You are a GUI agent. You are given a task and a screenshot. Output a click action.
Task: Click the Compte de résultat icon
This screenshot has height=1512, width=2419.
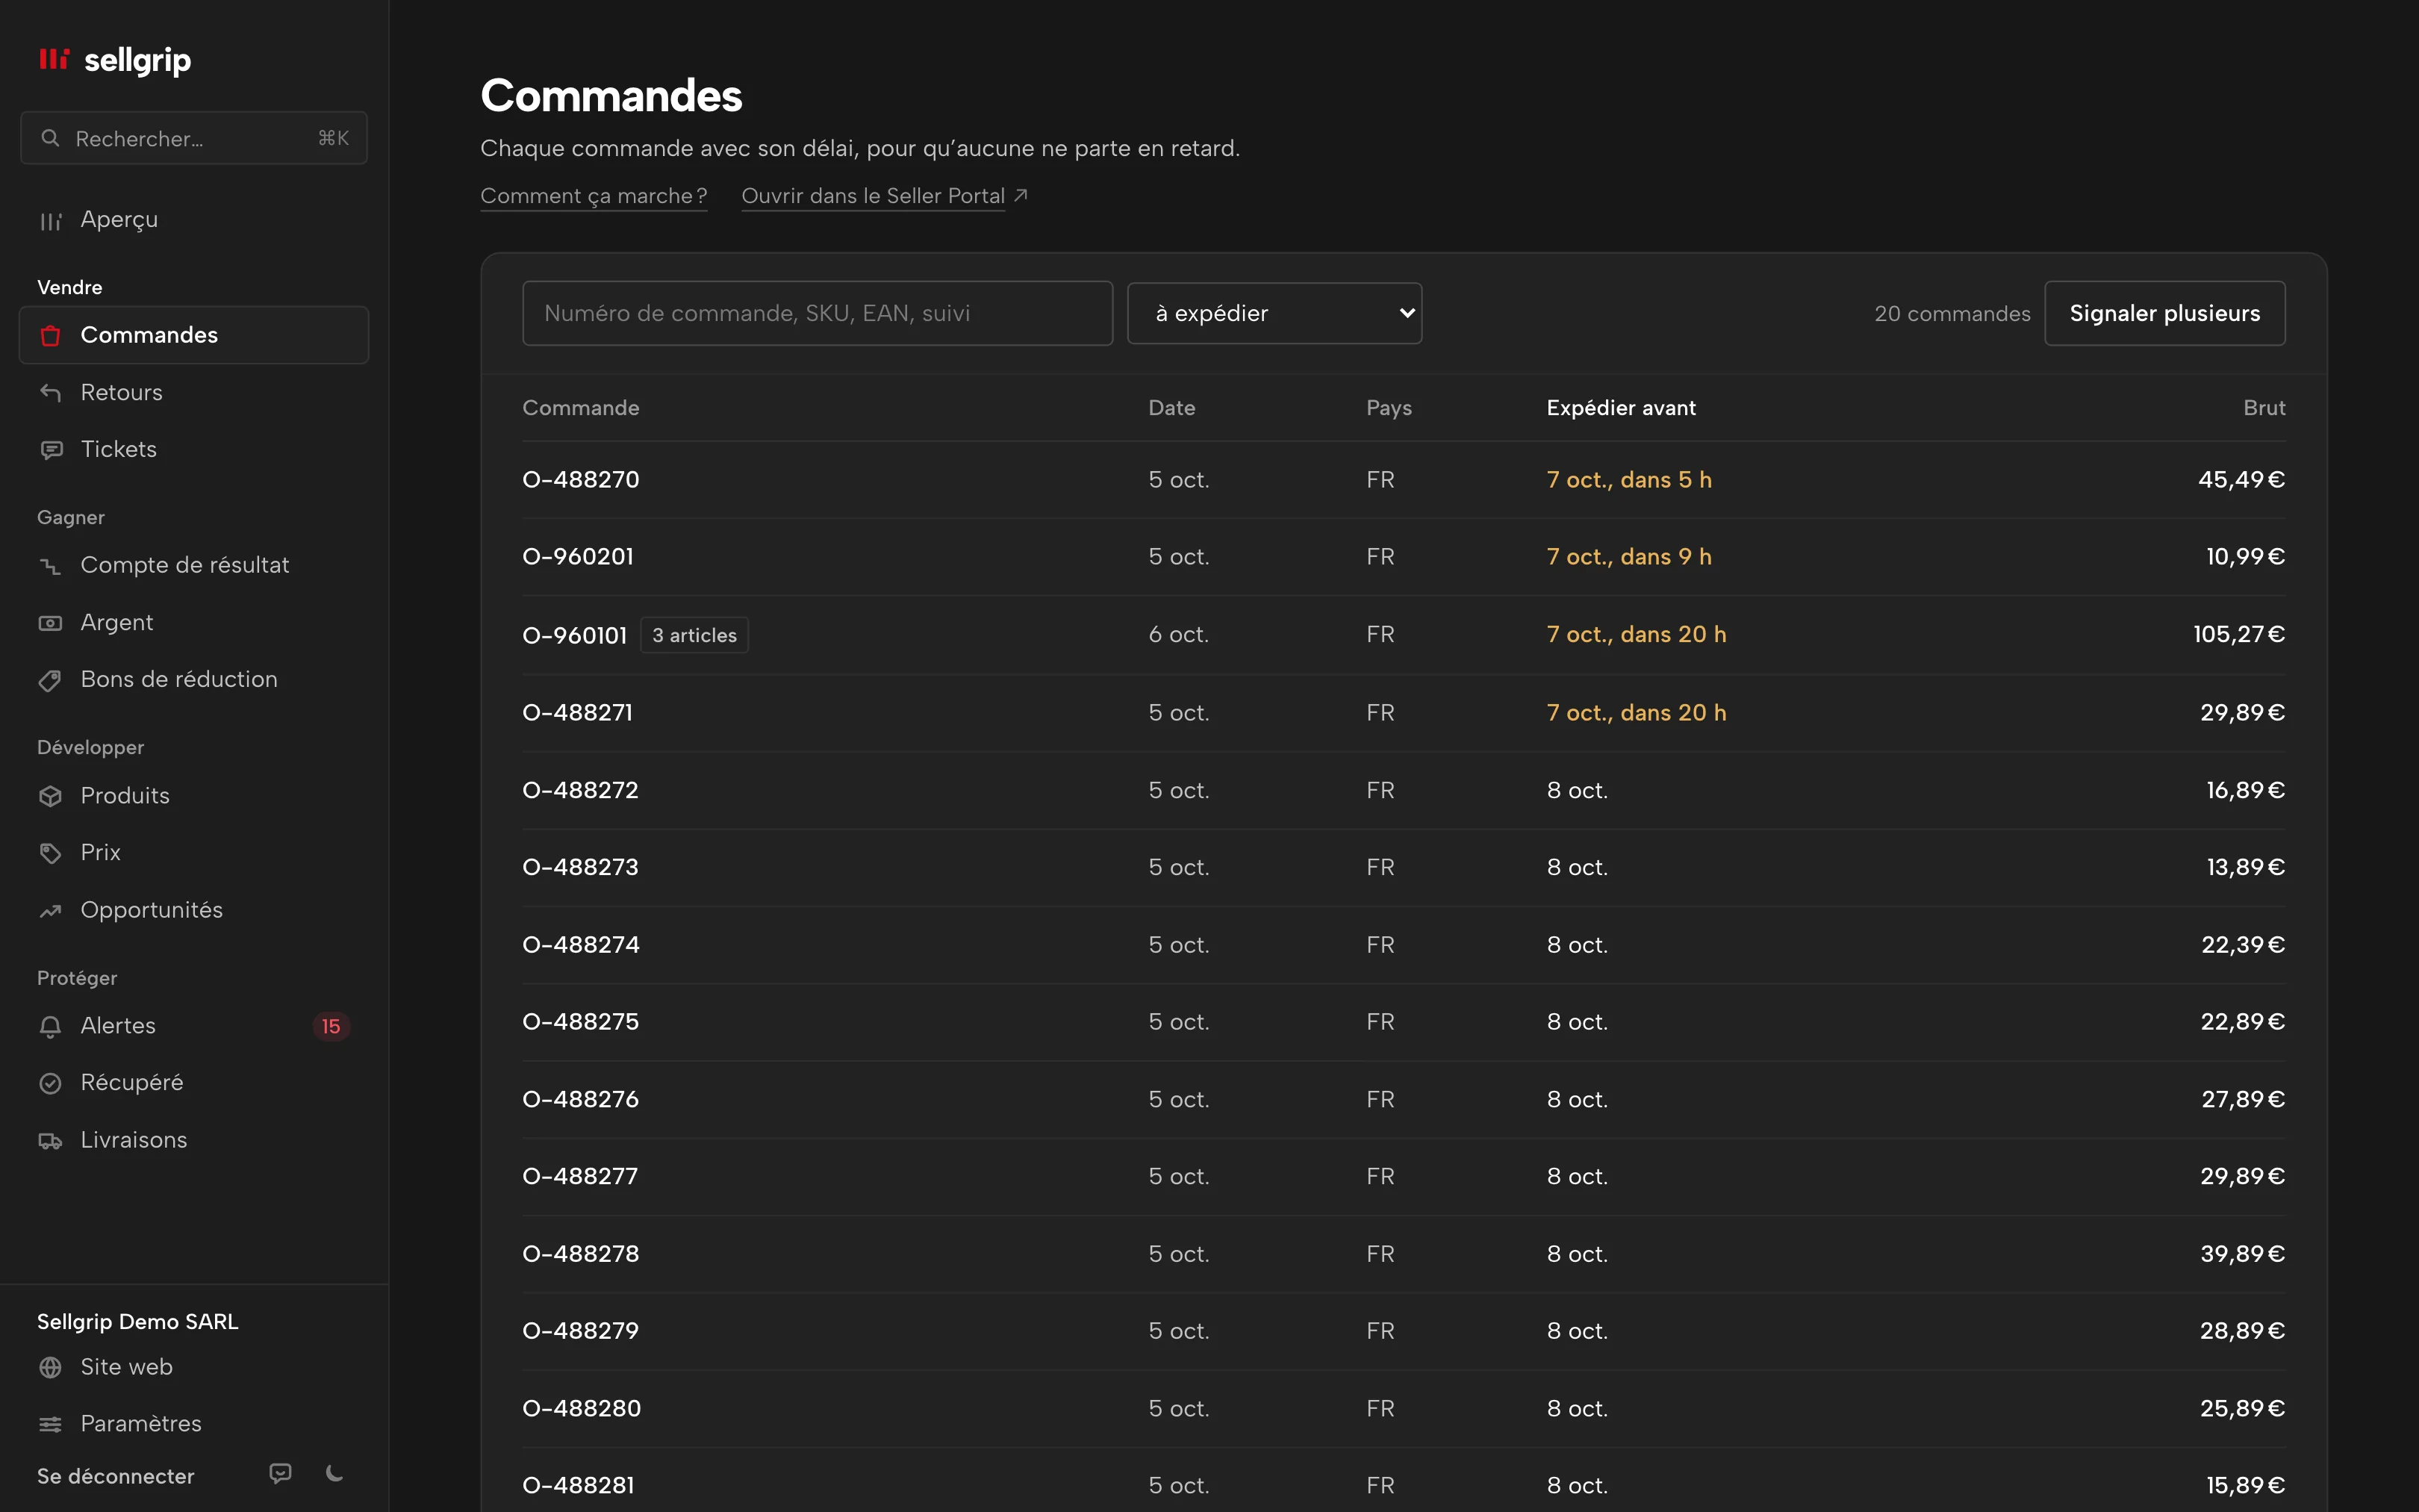point(50,565)
